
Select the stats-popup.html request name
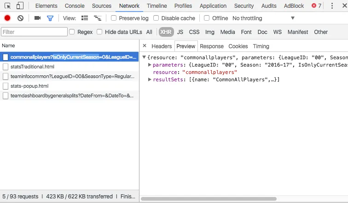[x=29, y=86]
